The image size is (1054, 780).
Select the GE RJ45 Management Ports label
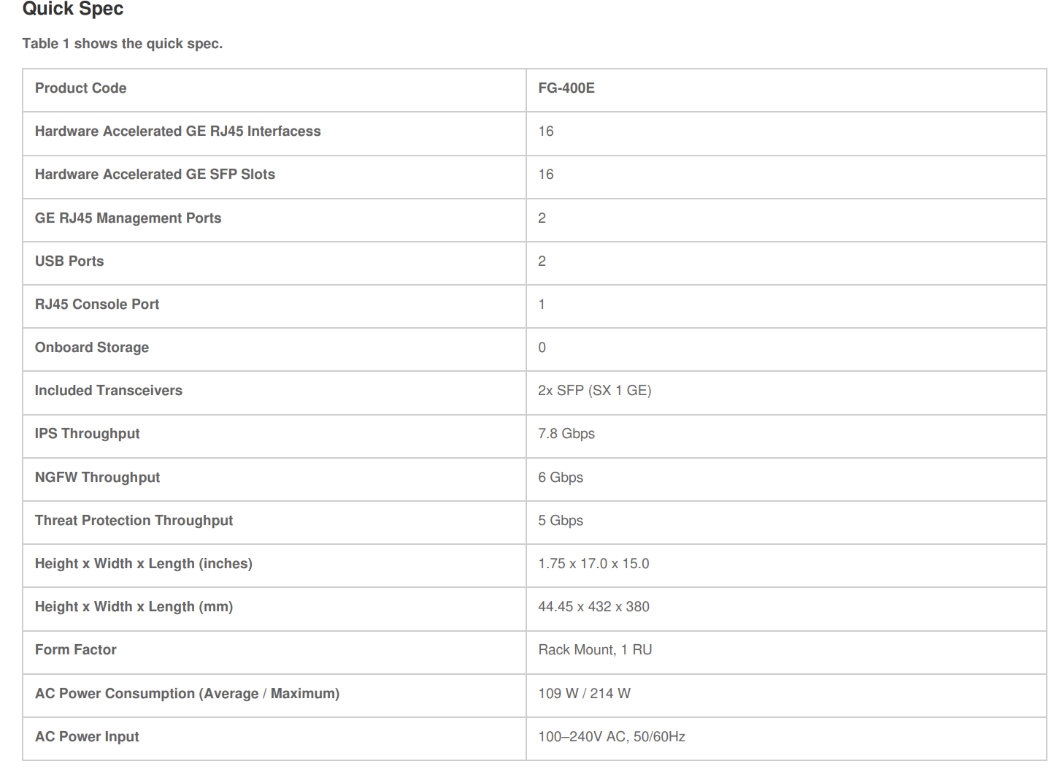coord(128,218)
